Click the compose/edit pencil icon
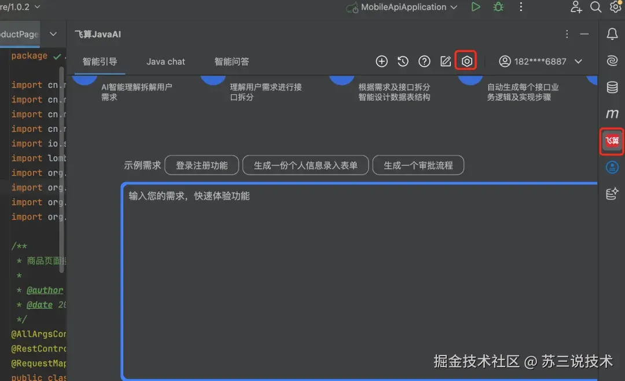Image resolution: width=625 pixels, height=381 pixels. 445,61
